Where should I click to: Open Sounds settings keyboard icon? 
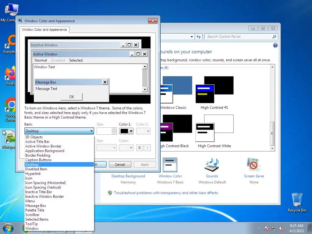(x=212, y=165)
